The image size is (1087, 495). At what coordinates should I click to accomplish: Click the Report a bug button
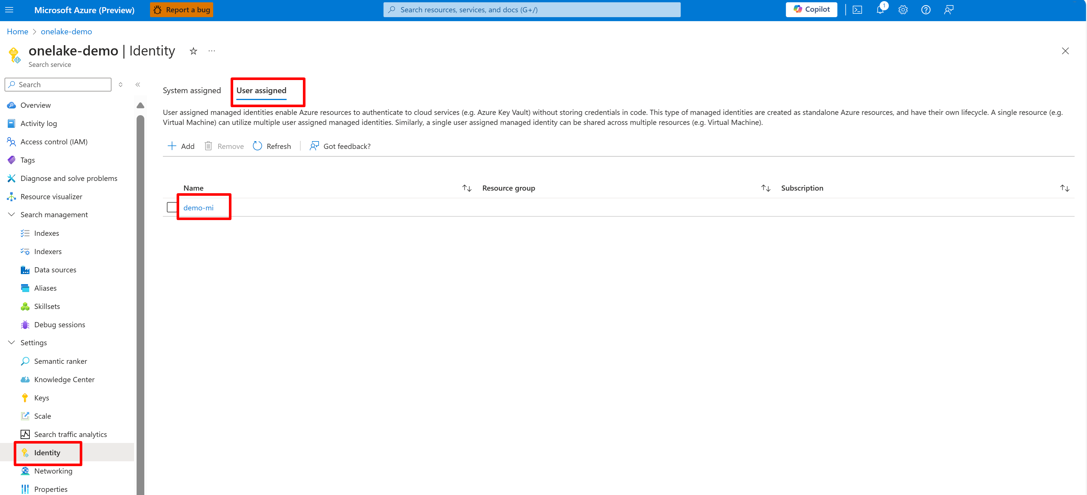(x=181, y=10)
